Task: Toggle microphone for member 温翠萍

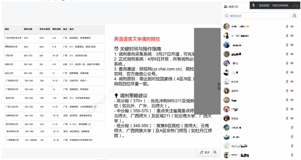Action: 287,91
